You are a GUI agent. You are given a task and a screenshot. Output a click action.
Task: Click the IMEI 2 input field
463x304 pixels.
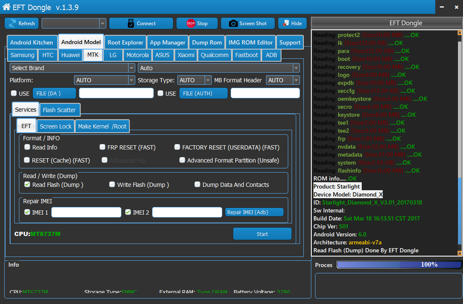(187, 212)
